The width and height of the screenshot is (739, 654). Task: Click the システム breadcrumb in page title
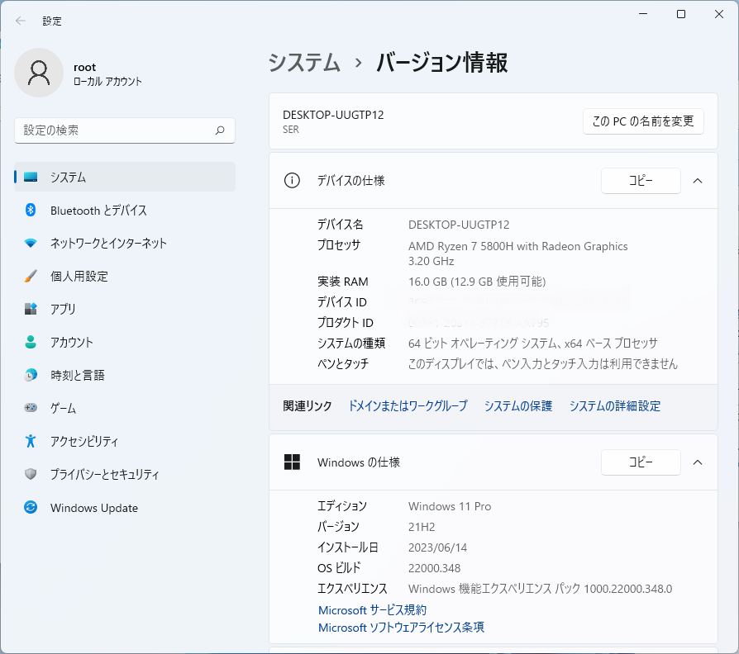(304, 63)
